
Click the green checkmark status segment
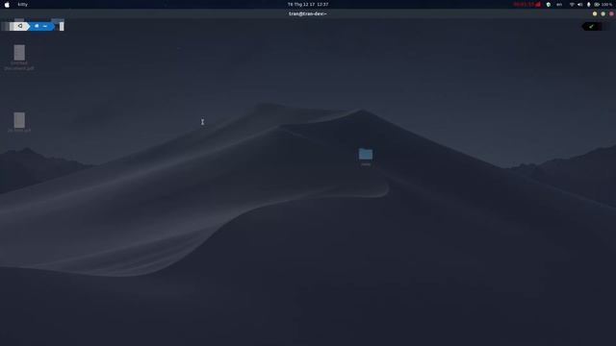tap(591, 26)
